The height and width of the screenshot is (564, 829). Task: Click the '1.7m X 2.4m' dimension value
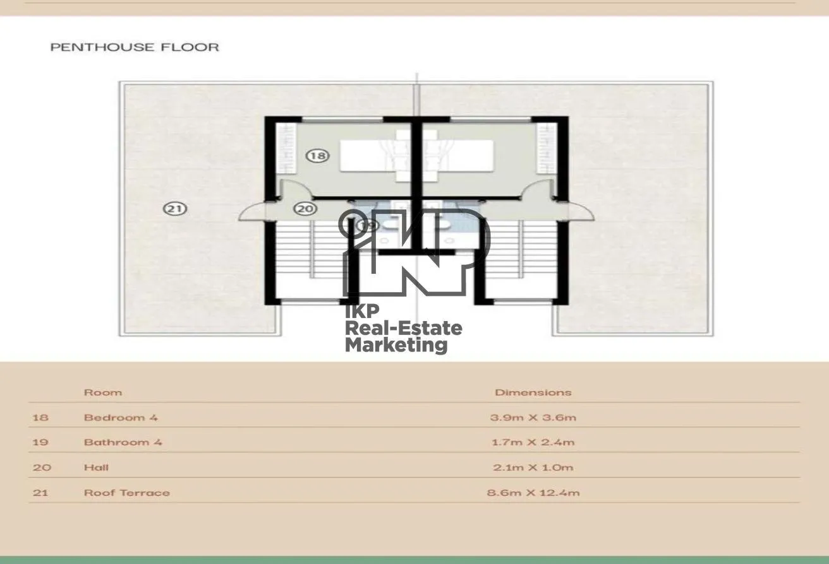pyautogui.click(x=533, y=442)
